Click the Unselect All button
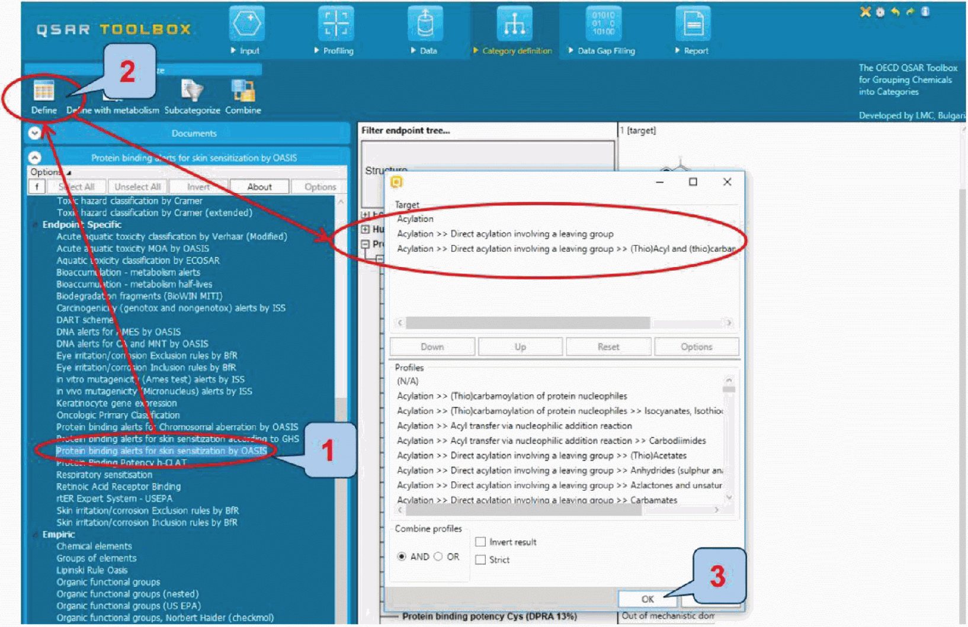Viewport: 968px width, 627px height. (137, 187)
